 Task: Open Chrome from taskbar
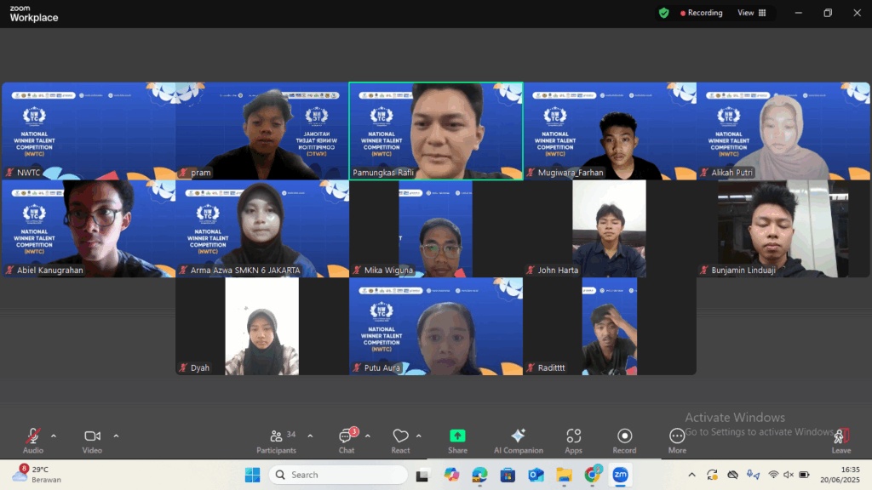tap(593, 475)
